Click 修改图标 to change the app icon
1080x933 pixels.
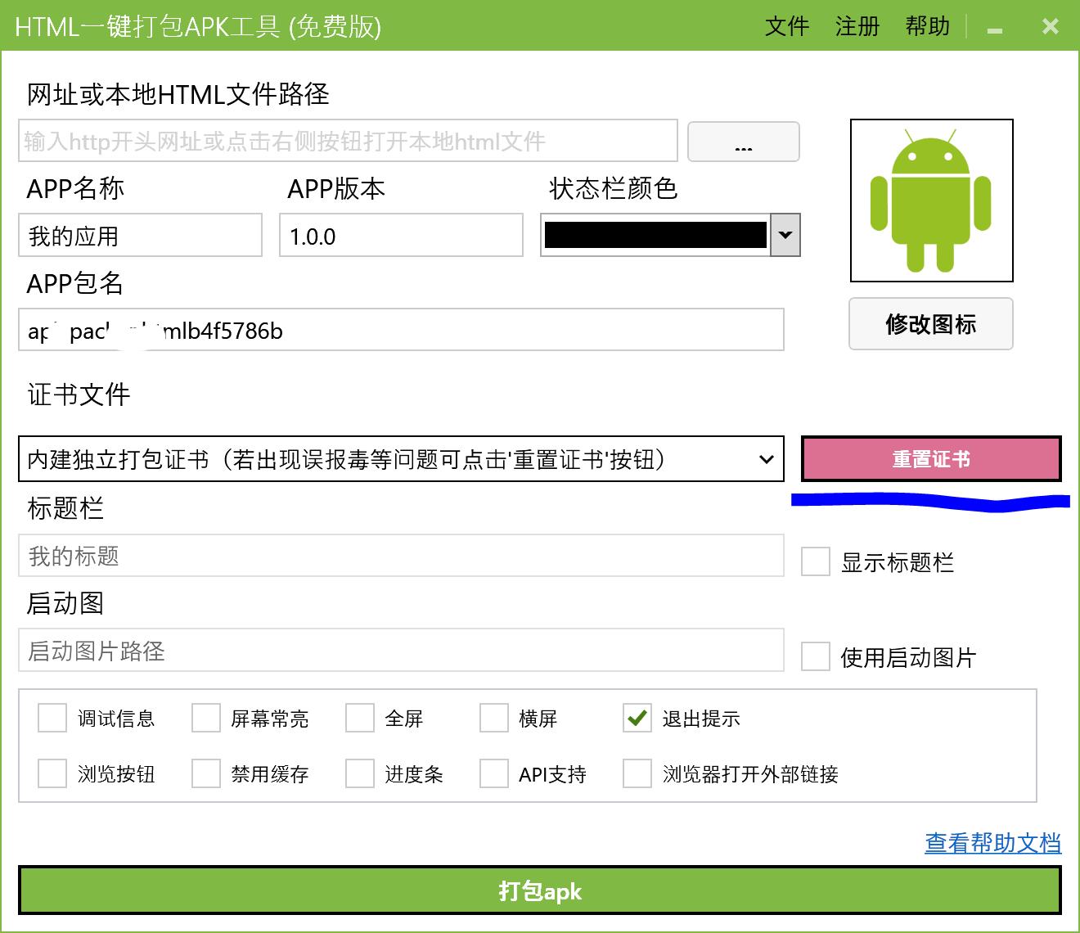coord(930,324)
